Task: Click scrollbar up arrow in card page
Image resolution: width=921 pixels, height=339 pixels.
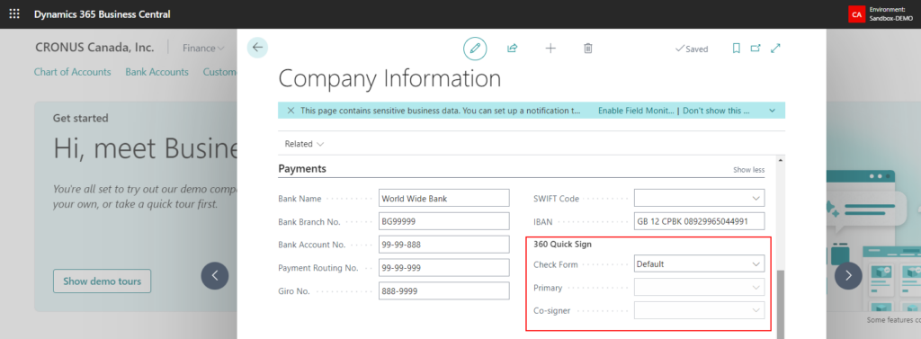Action: tap(780, 160)
